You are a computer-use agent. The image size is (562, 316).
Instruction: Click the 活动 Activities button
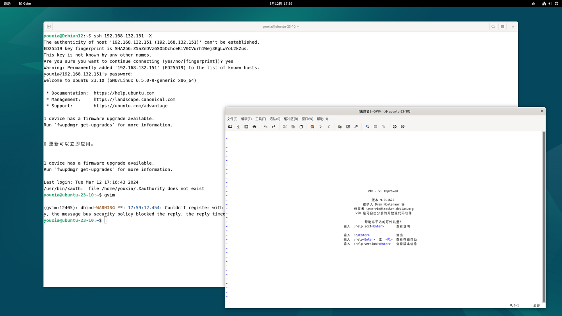[x=8, y=4]
